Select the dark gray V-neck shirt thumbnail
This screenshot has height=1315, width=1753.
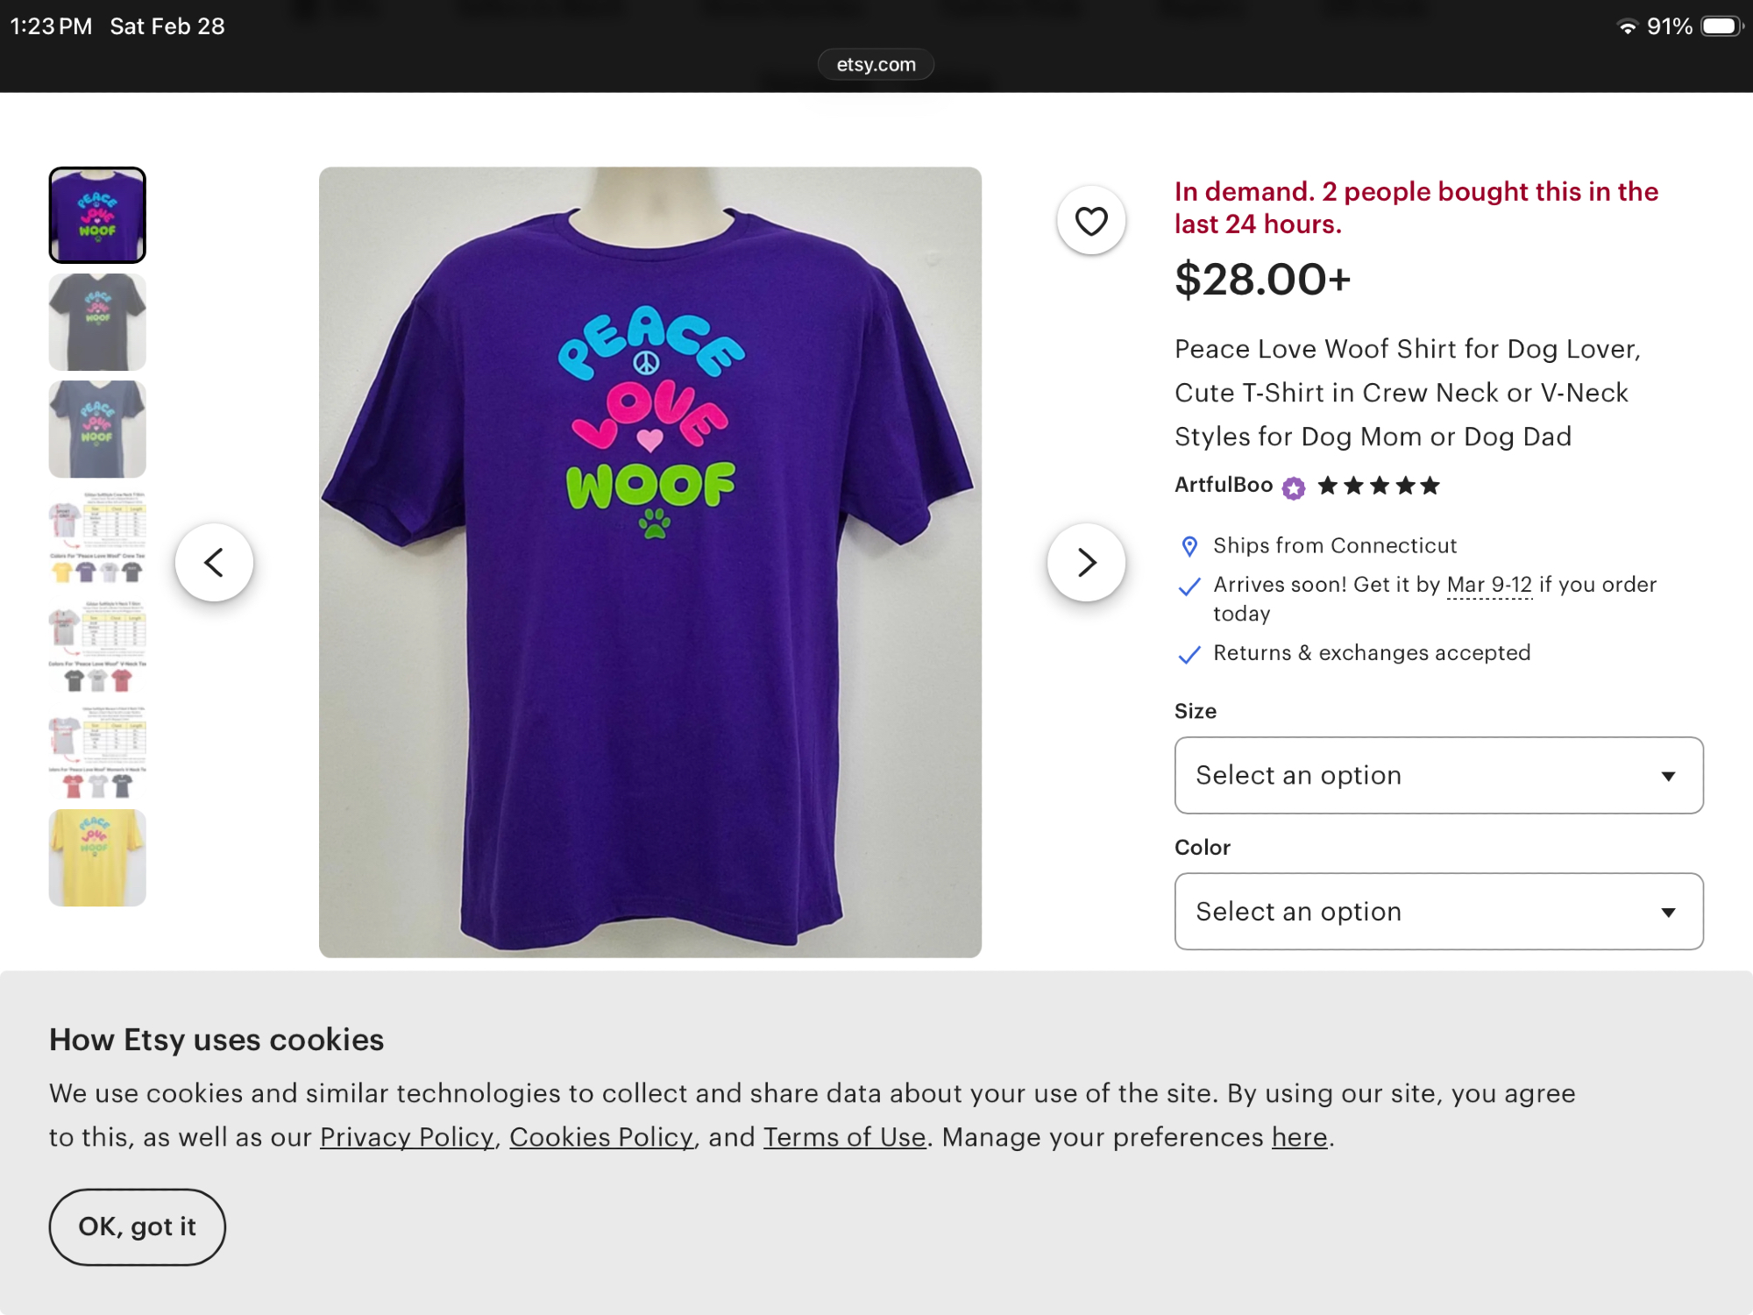(97, 322)
